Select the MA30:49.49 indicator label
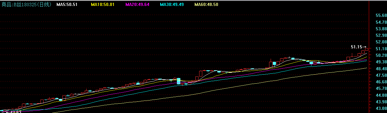 coord(171,5)
